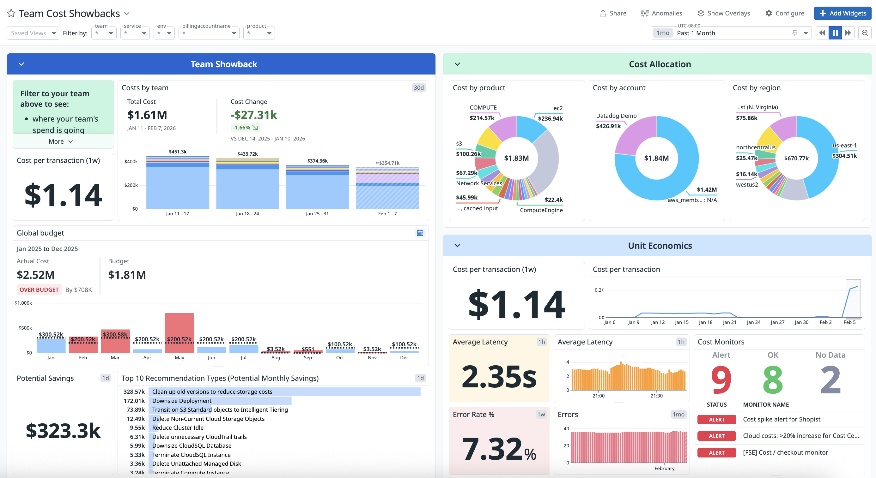Open the Saved Views dropdown
The height and width of the screenshot is (478, 876).
33,33
